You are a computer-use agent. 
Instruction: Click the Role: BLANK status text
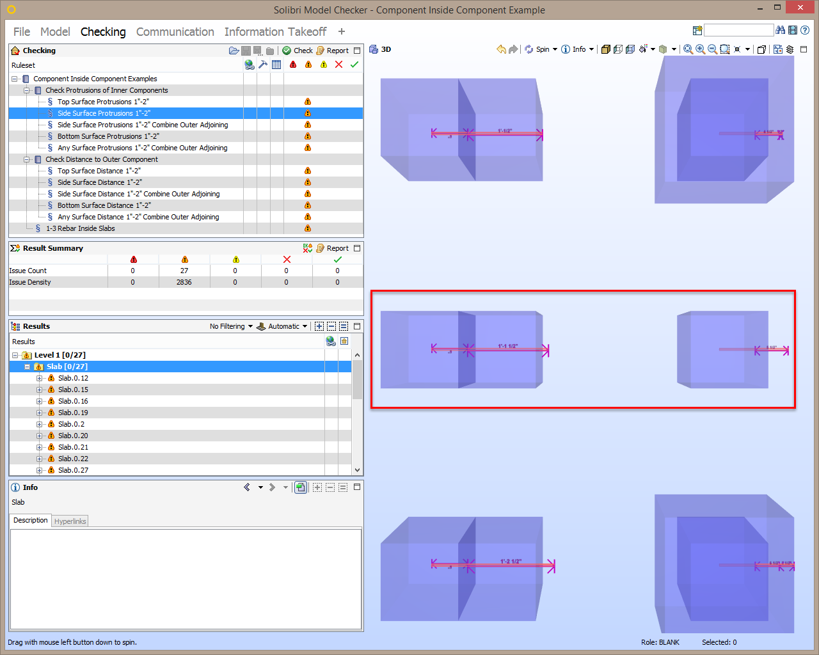(660, 642)
